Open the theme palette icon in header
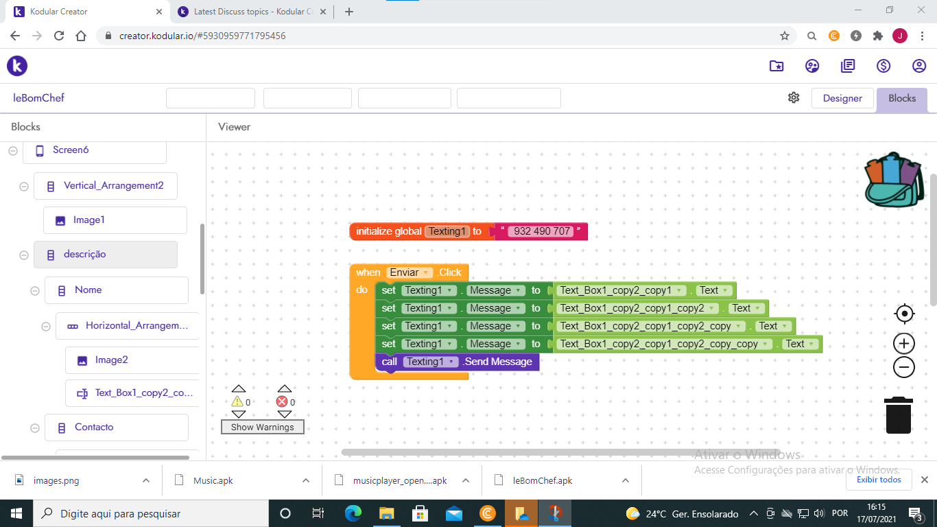 tap(812, 66)
